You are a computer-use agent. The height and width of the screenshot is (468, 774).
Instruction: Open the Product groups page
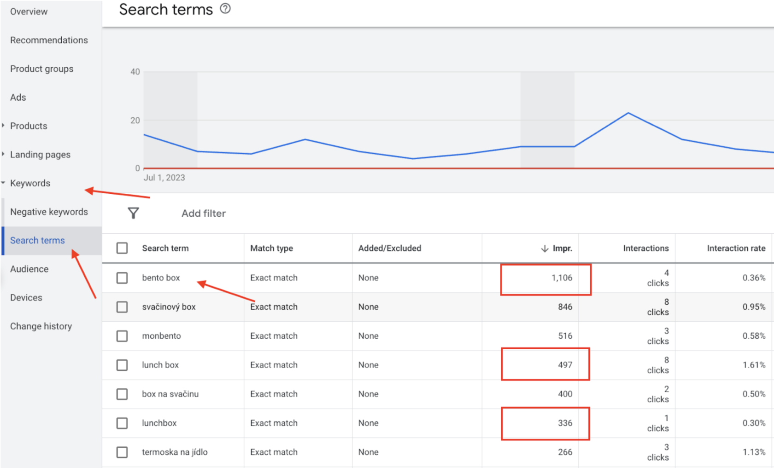41,69
